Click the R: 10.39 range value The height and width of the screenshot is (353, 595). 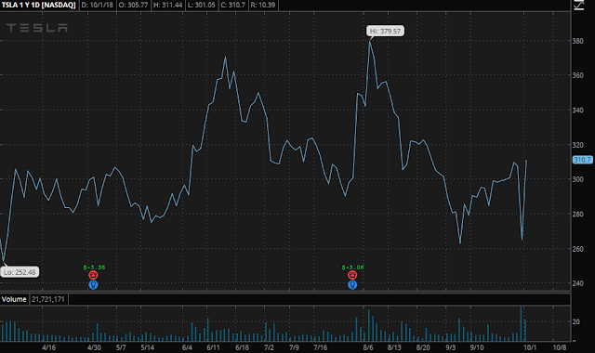(x=263, y=5)
